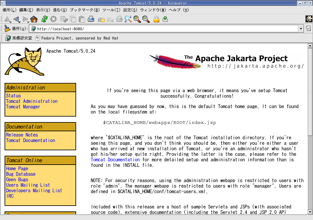Close the Konqueror window
This screenshot has height=220, width=313.
310,3
